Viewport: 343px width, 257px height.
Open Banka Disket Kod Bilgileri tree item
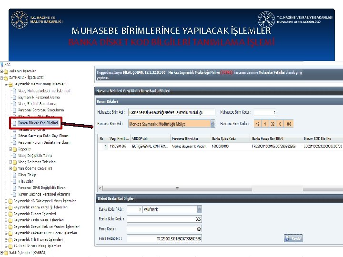38,123
